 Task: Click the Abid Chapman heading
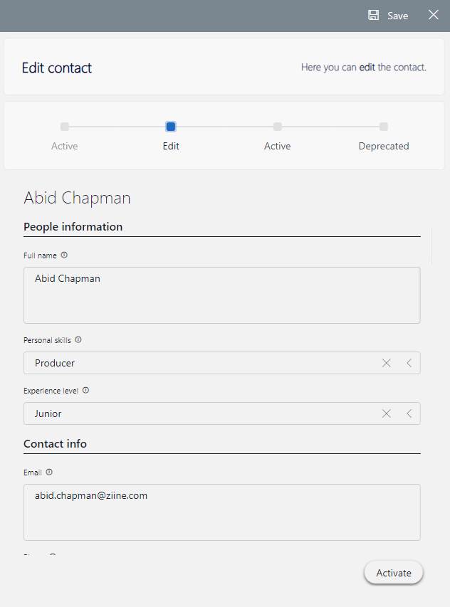coord(77,198)
